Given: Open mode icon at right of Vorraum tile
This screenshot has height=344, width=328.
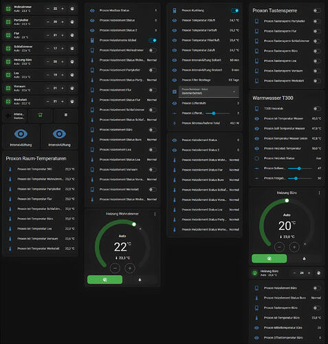Looking at the screenshot, I should 72,88.
